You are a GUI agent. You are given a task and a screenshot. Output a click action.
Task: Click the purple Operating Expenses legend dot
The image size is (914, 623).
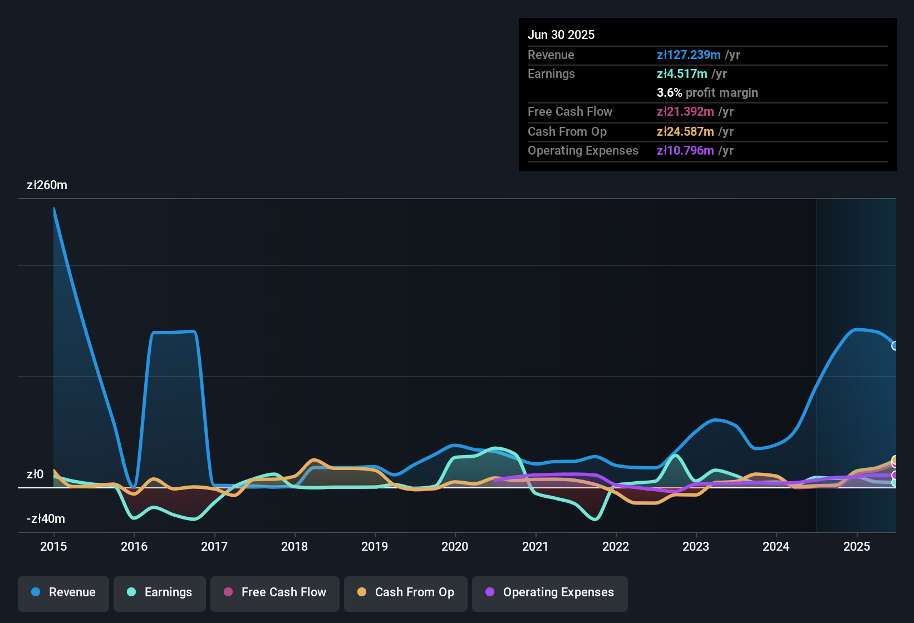click(490, 592)
